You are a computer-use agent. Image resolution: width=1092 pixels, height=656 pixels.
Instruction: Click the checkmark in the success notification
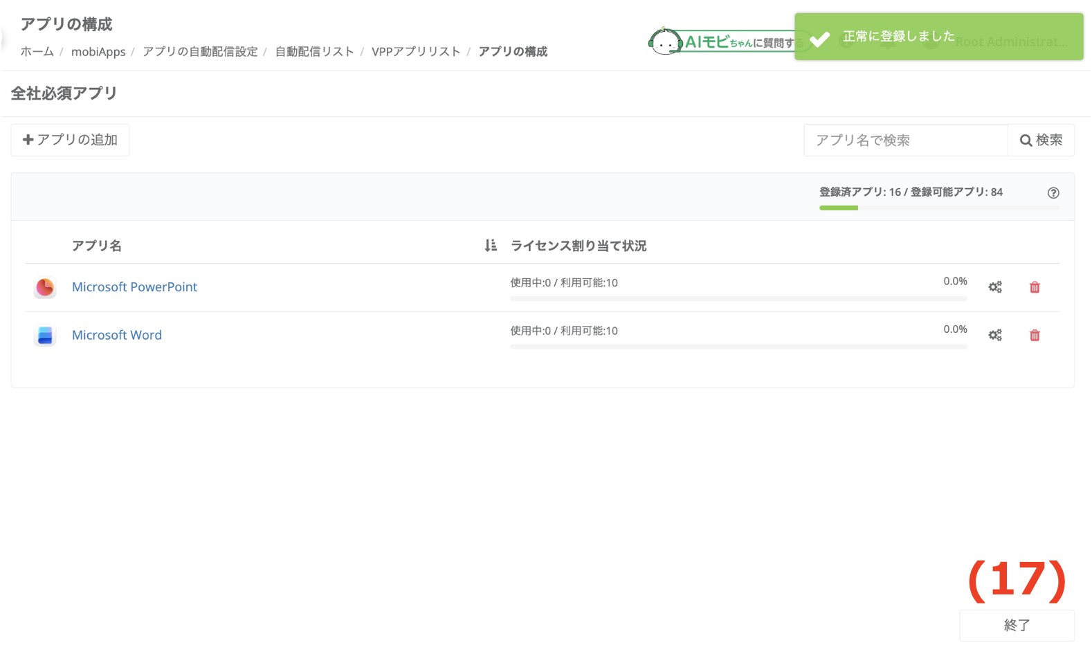pyautogui.click(x=819, y=39)
